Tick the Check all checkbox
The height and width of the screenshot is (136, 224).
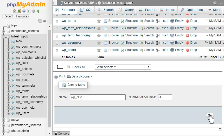[68, 67]
